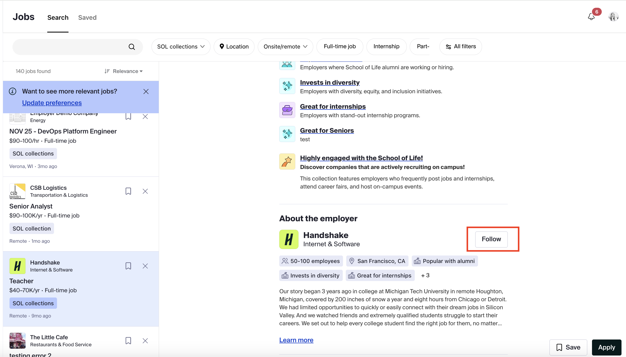
Task: Click the Great for internships employer tag
Action: pyautogui.click(x=380, y=275)
